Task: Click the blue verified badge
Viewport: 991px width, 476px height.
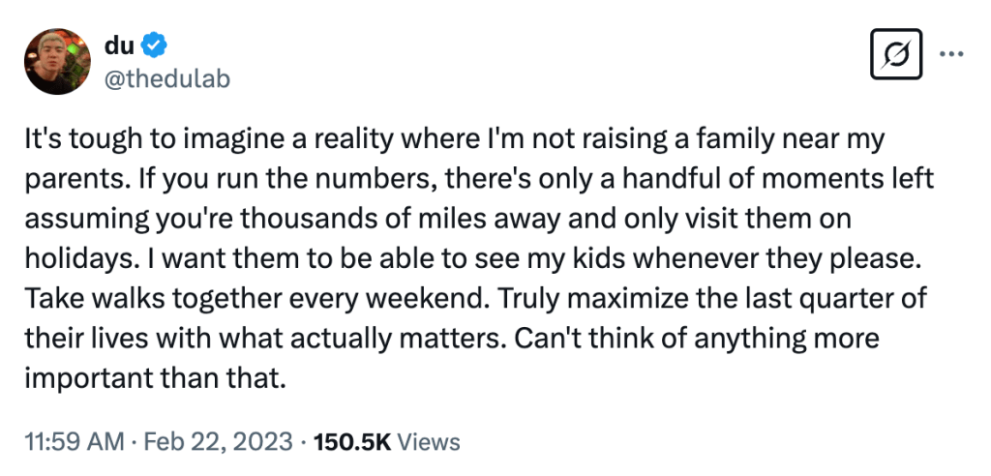Action: coord(154,44)
